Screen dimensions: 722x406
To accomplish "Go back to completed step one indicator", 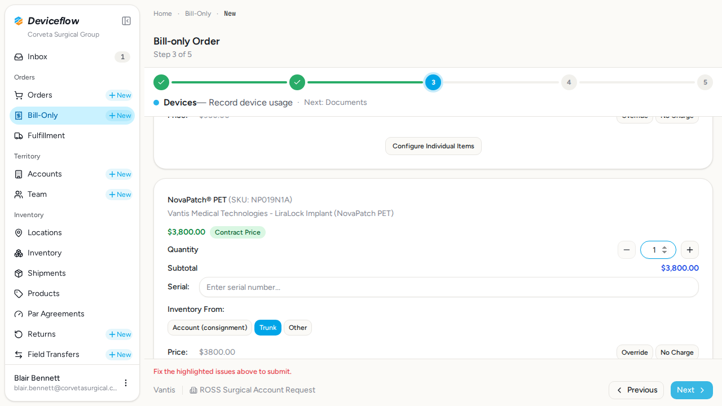I will (161, 82).
